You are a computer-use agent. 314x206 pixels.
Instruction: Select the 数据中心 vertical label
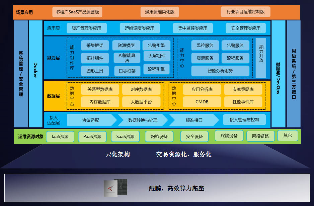(x=174, y=96)
